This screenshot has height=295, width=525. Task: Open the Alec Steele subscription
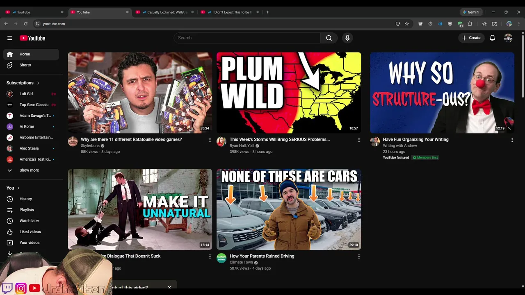31,148
